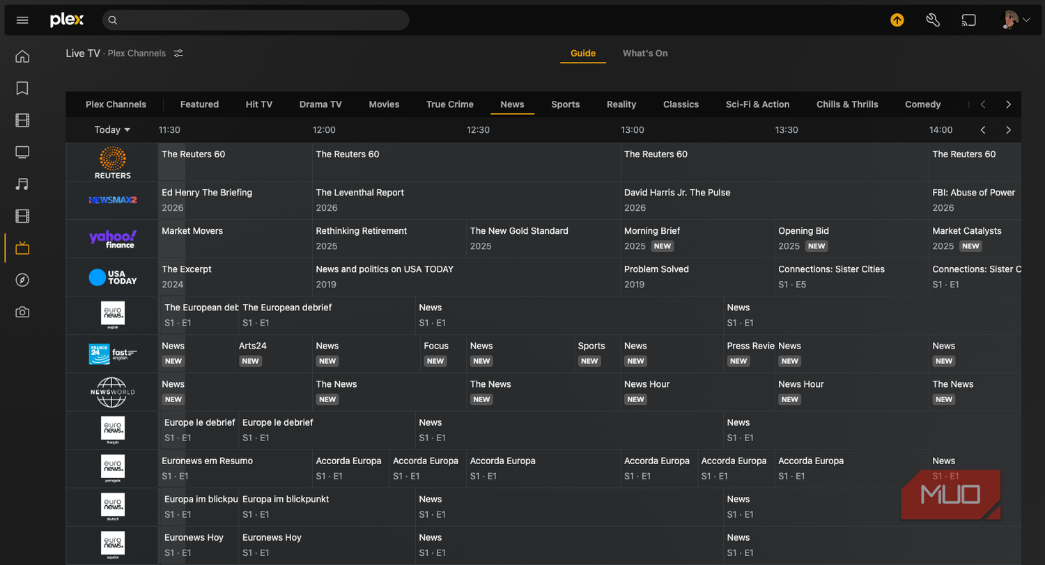Pick the France 24 channel logo
Screen dimensions: 1045x565
click(x=112, y=353)
